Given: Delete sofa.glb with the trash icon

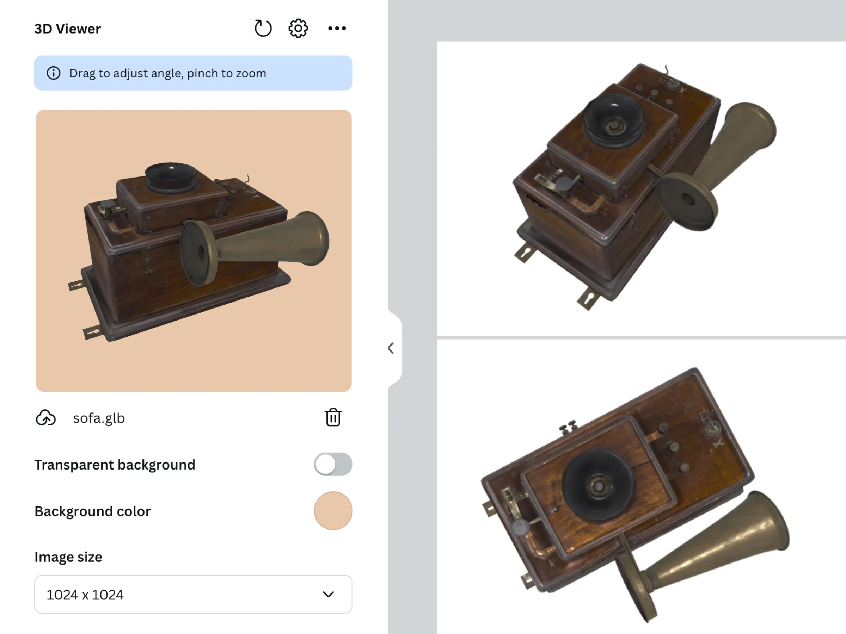Looking at the screenshot, I should tap(333, 417).
